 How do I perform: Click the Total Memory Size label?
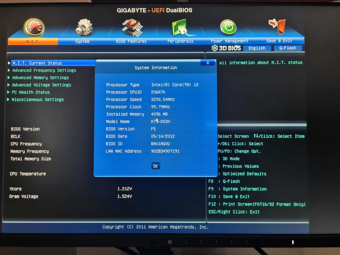(x=31, y=159)
